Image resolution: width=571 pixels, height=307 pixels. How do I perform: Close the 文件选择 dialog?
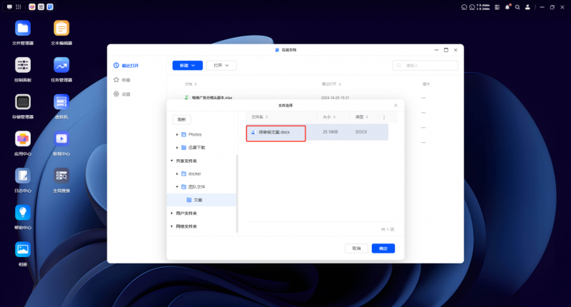coord(396,105)
